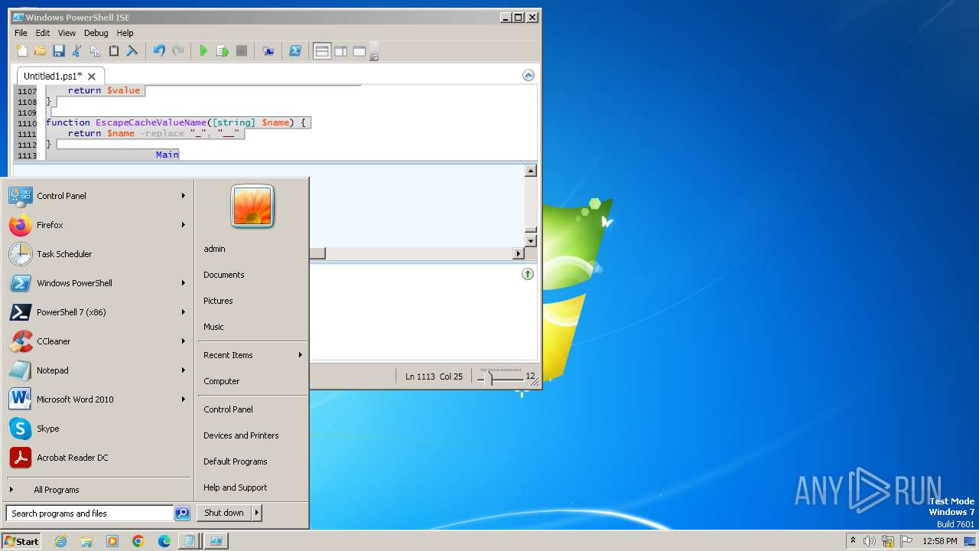
Task: Click the Copy icon in the toolbar
Action: point(95,51)
